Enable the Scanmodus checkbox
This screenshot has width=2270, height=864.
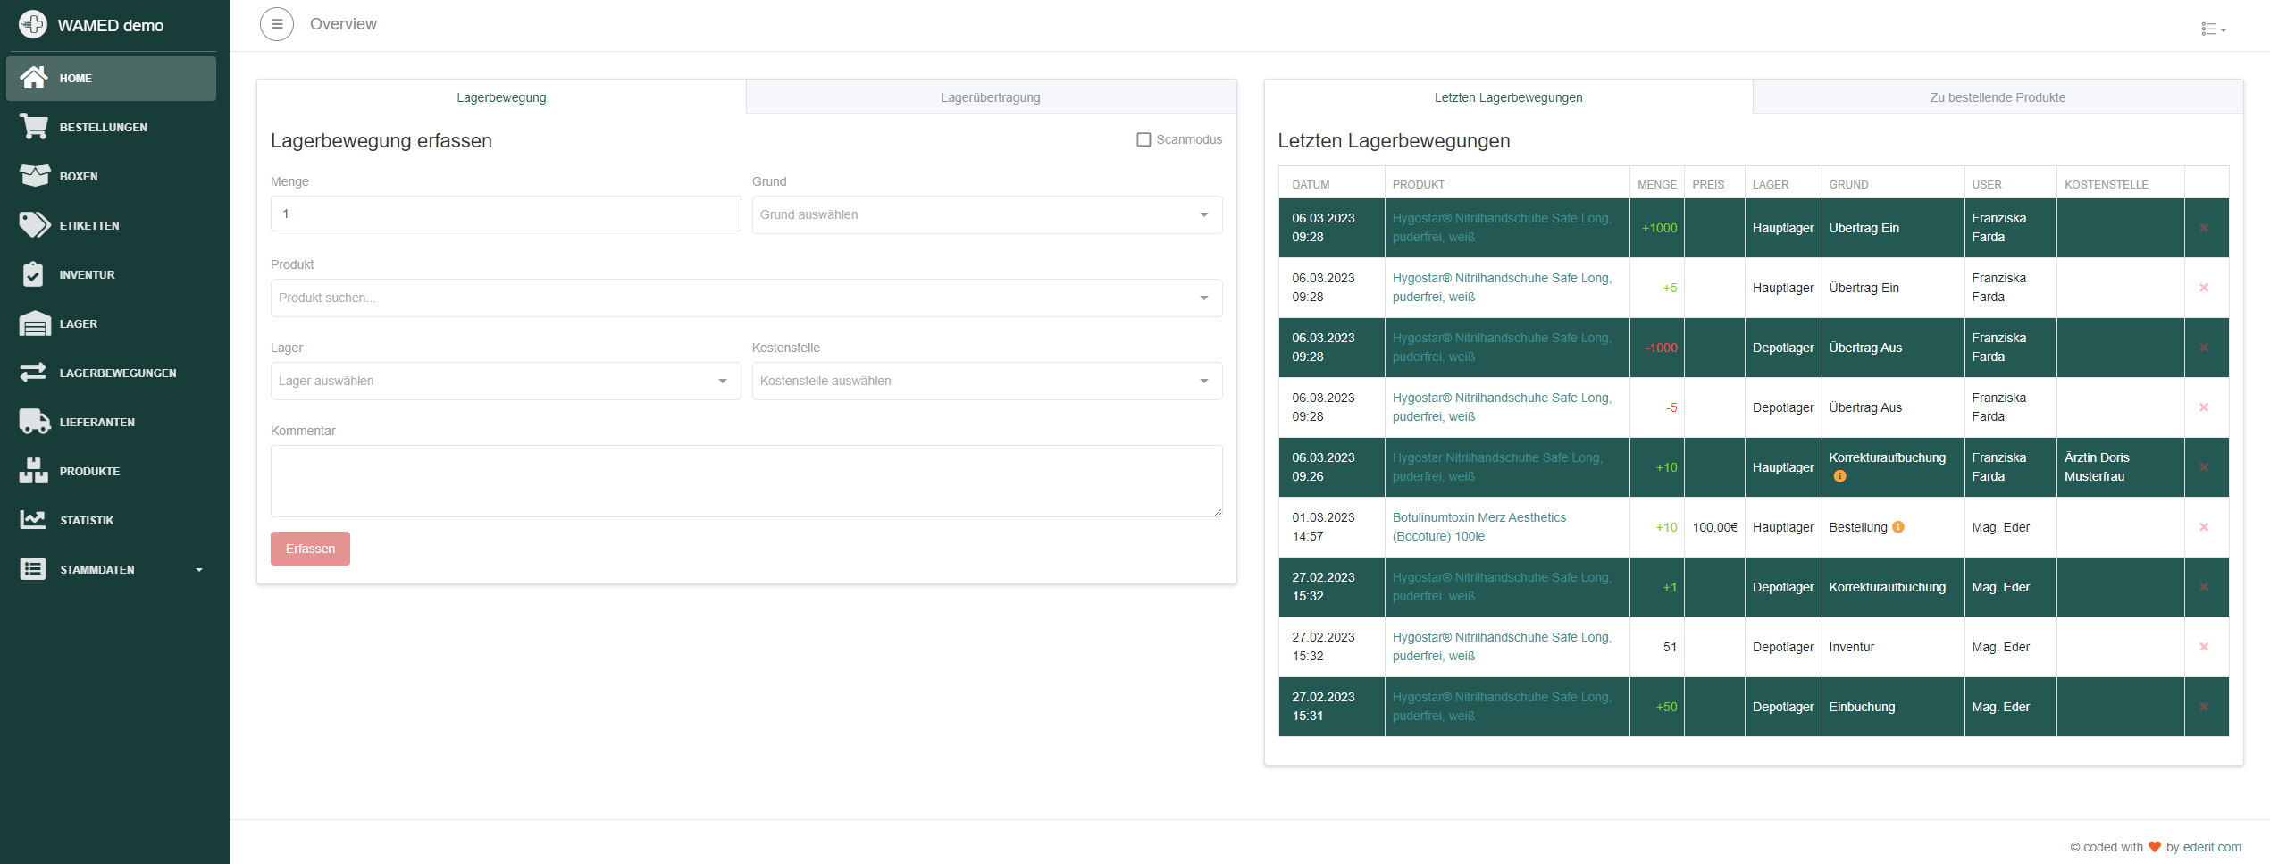1143,139
